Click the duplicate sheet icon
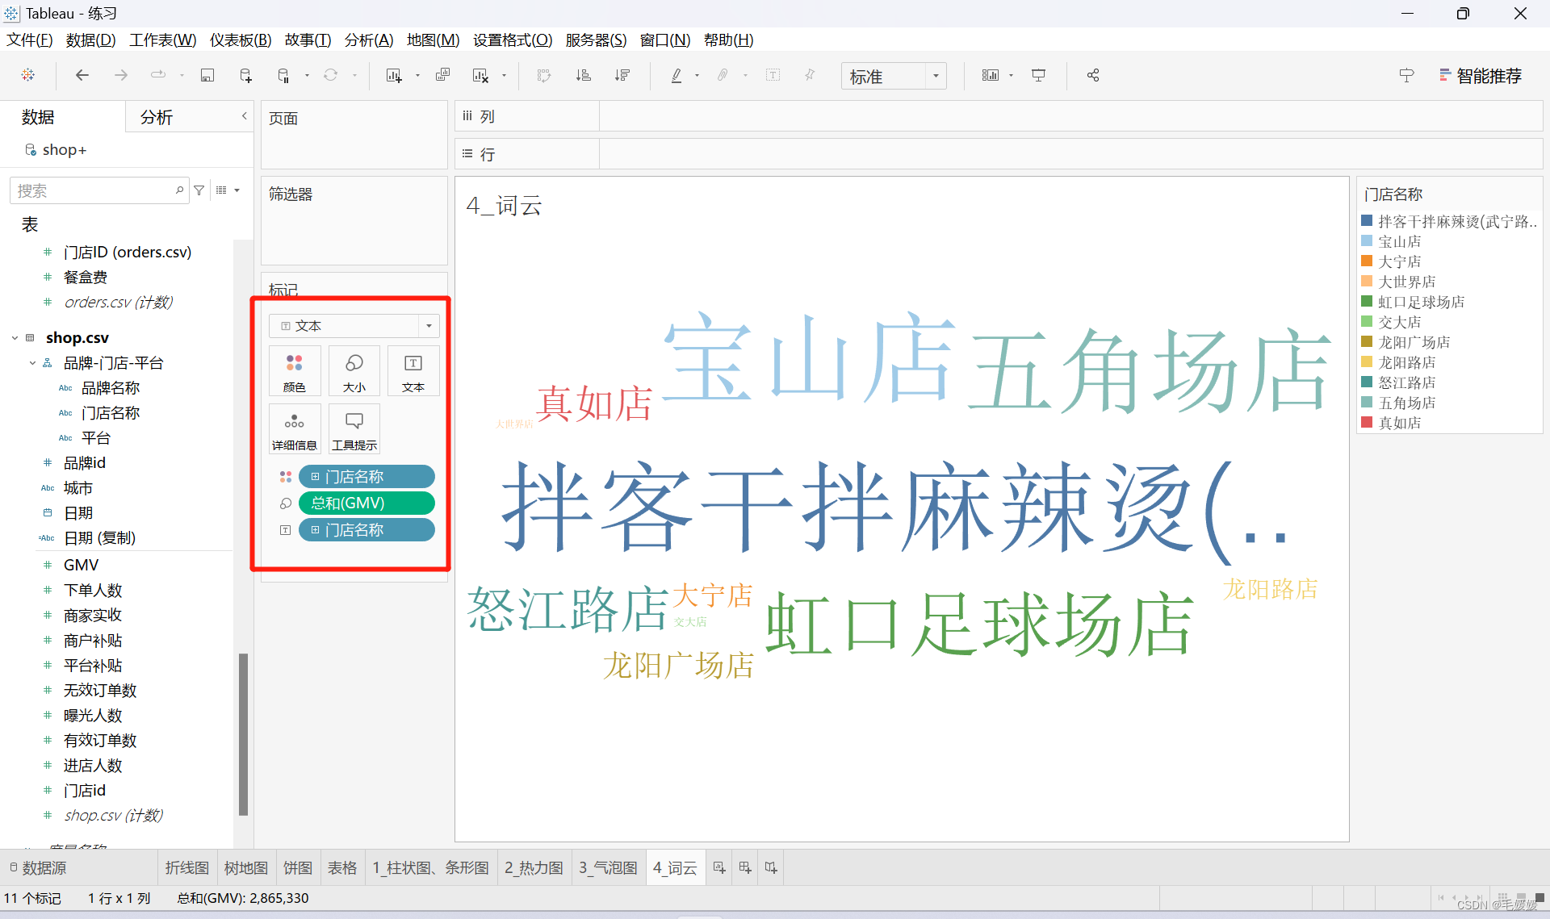The image size is (1550, 919). (x=442, y=75)
